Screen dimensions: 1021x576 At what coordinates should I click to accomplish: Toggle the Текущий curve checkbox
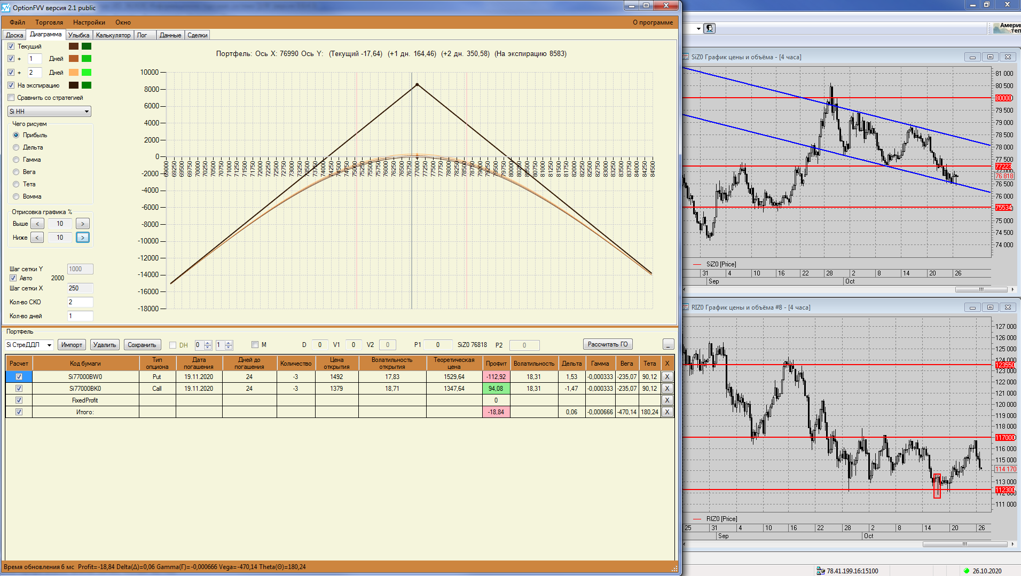coord(11,46)
